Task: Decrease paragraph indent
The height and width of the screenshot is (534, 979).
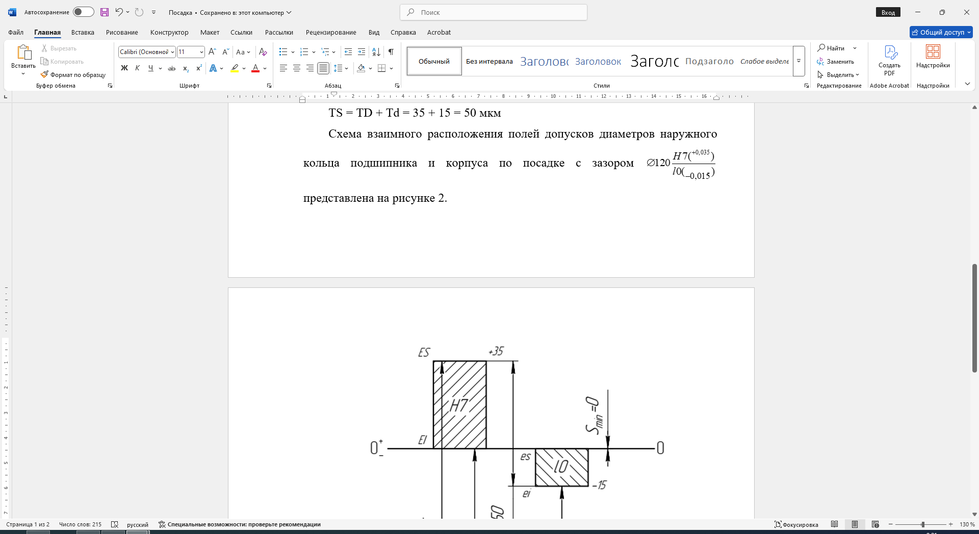Action: pos(348,52)
